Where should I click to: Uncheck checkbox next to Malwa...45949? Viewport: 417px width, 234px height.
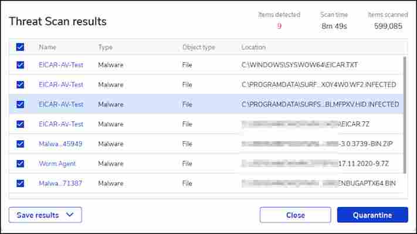pos(20,144)
